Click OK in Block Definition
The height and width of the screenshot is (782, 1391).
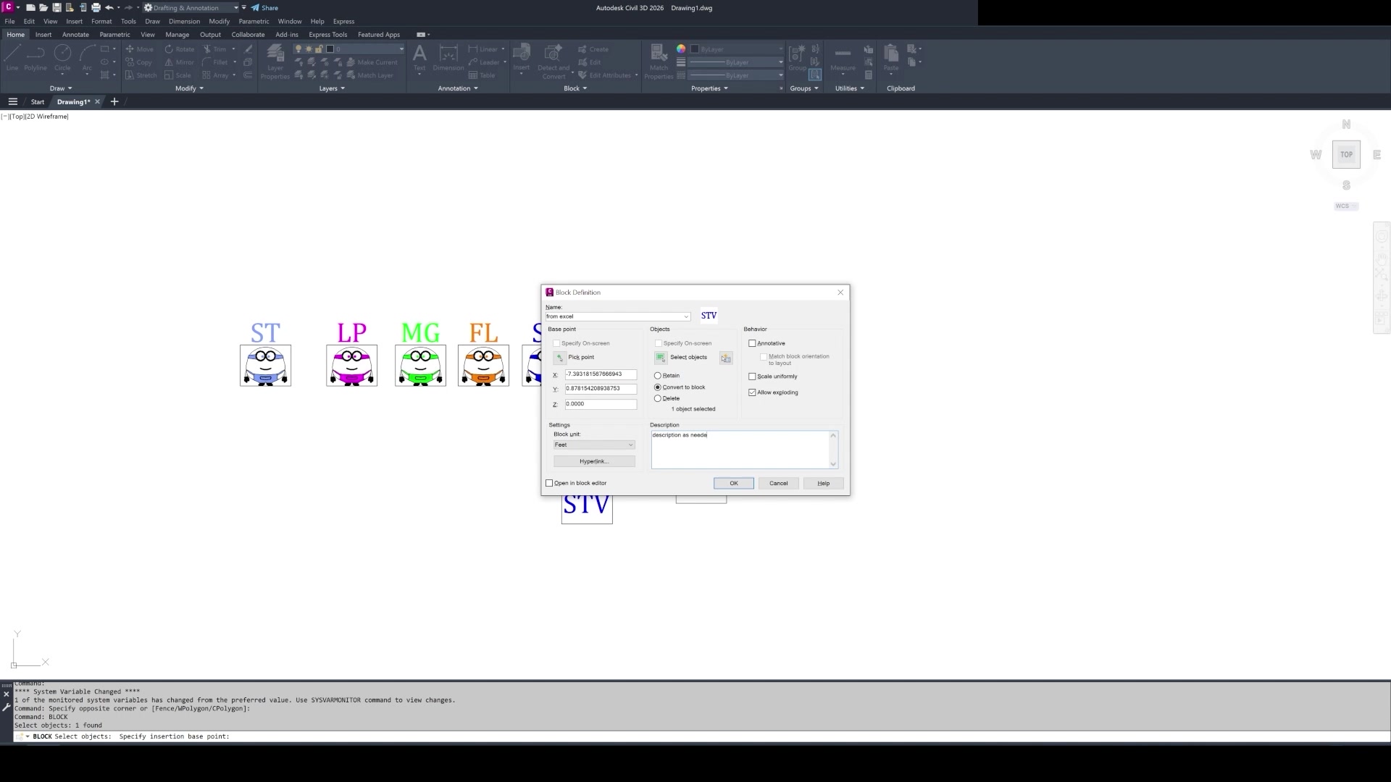[x=733, y=483]
